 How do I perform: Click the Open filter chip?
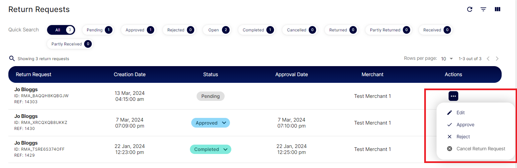click(x=217, y=30)
